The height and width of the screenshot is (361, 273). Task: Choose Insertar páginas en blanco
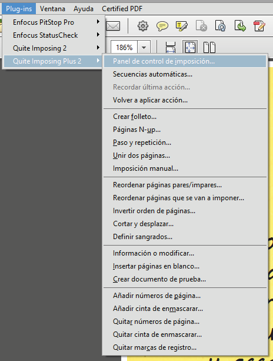tap(185, 266)
